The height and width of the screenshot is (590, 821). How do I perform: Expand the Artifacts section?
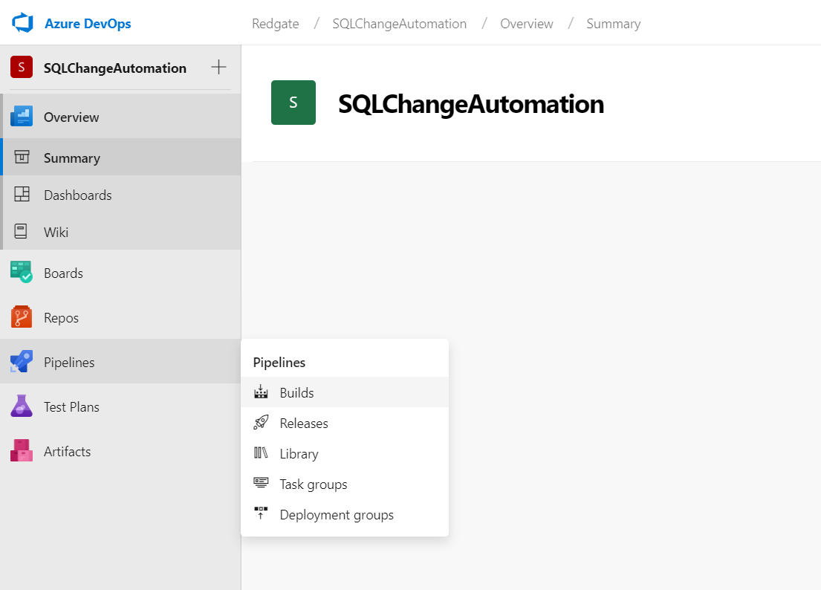[120, 451]
